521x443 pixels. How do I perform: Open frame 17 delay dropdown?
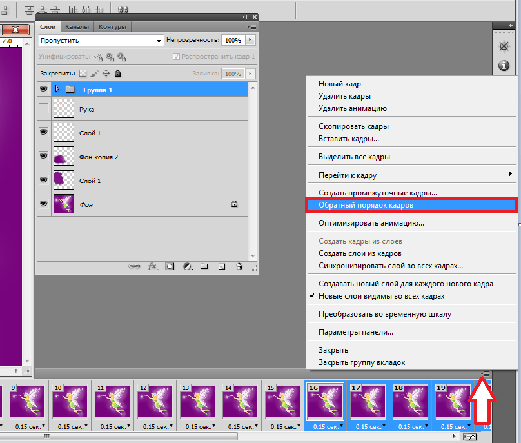point(384,426)
